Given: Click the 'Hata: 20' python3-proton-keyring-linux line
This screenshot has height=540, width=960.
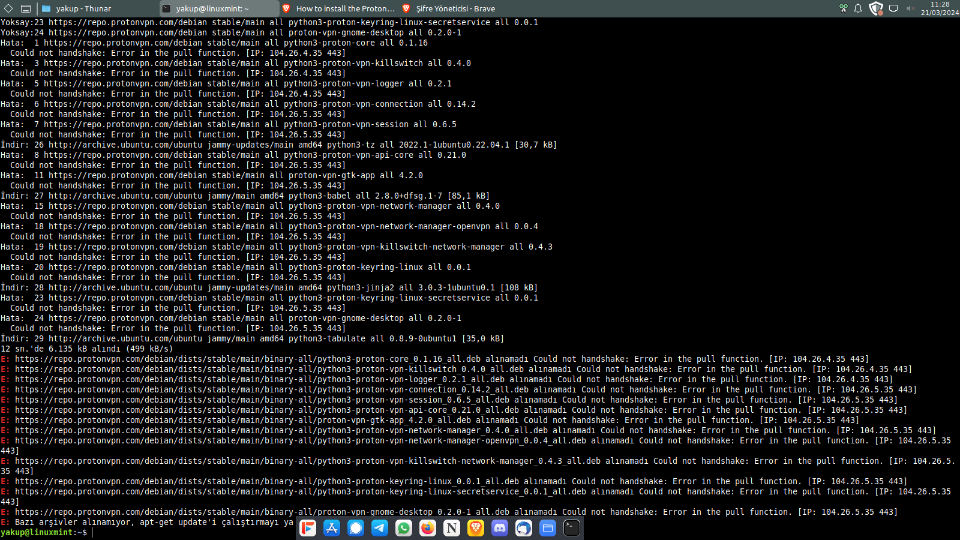Looking at the screenshot, I should tap(236, 267).
